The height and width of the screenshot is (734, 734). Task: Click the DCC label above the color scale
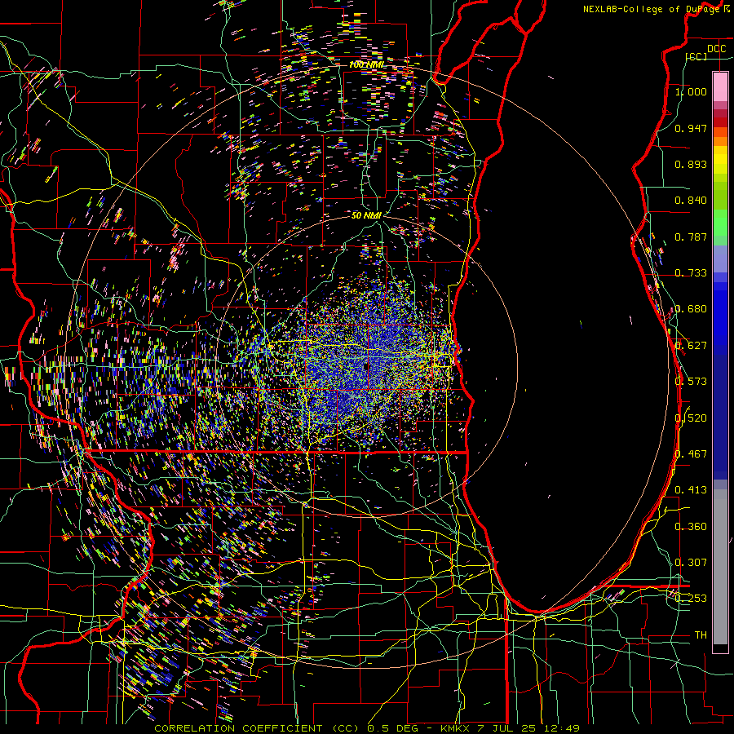pos(716,49)
